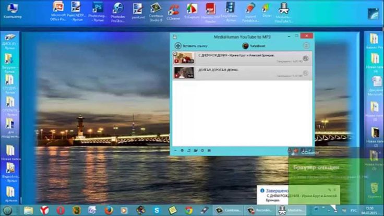Locate downloaded file for ДОЛГАЯ ДОРОГА track

(x=306, y=73)
